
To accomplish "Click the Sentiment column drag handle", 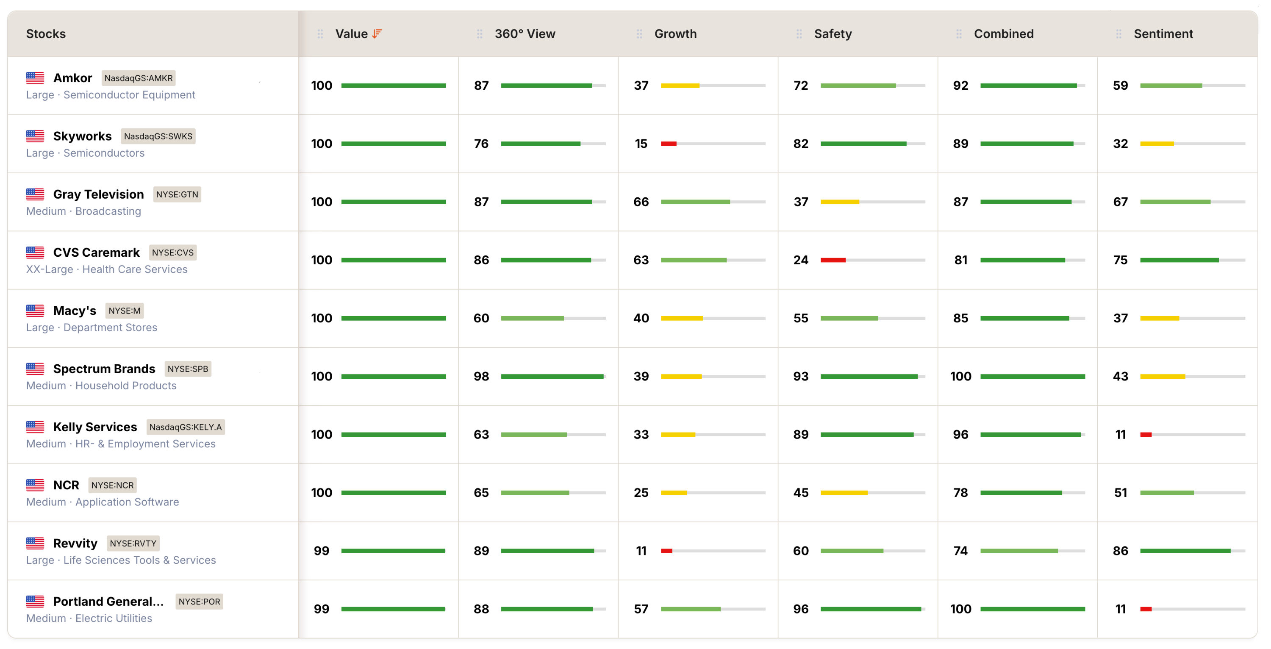I will 1118,33.
